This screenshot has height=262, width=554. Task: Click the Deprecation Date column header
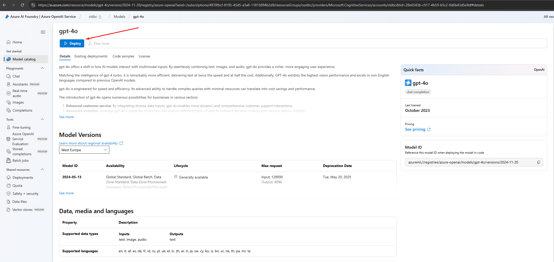coord(337,166)
